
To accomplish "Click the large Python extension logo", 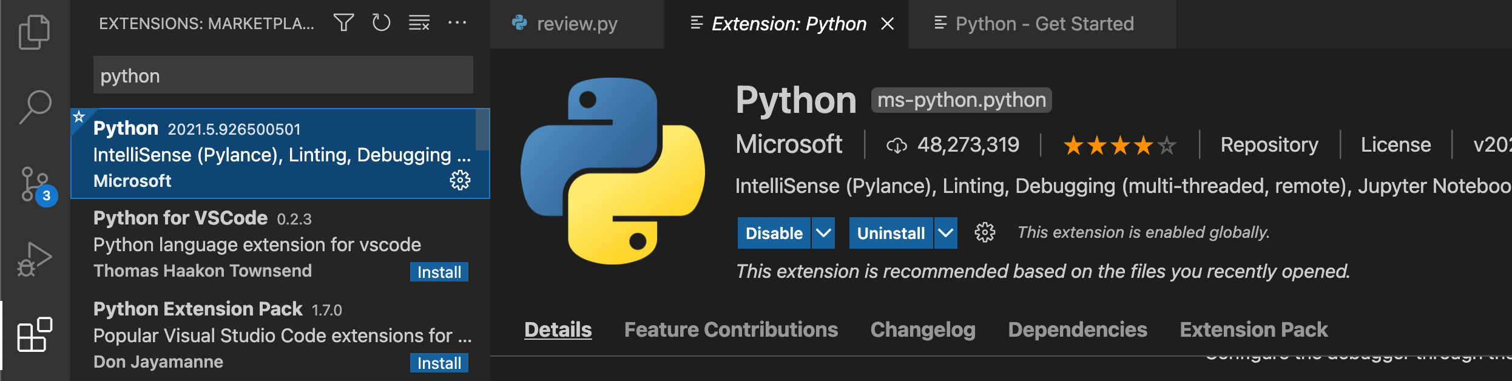I will 613,171.
